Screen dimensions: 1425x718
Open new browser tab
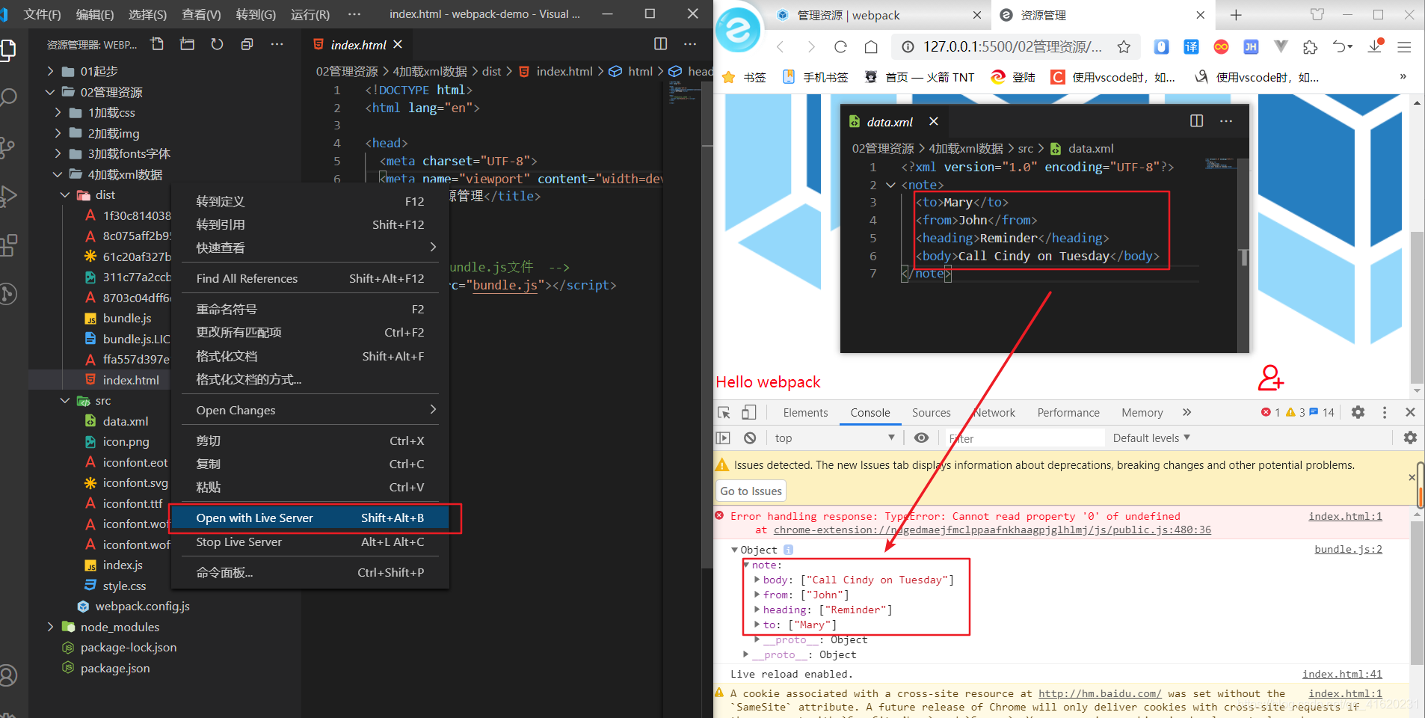(x=1236, y=15)
